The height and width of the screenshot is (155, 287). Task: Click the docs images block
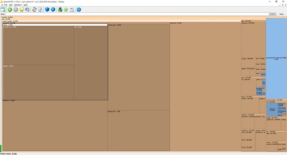[248, 63]
